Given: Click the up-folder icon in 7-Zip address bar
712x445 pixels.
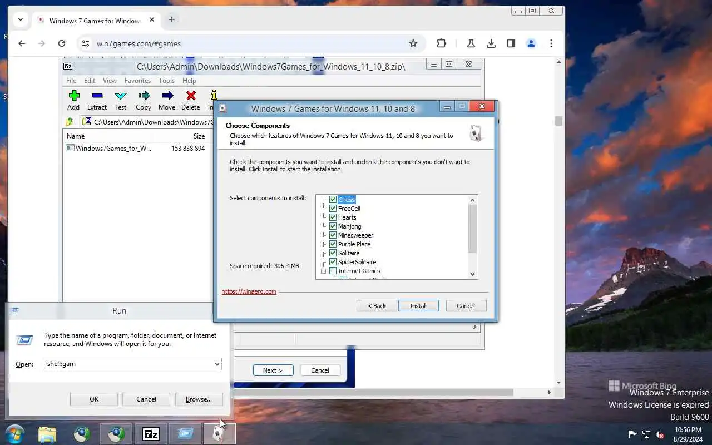Looking at the screenshot, I should [x=70, y=122].
